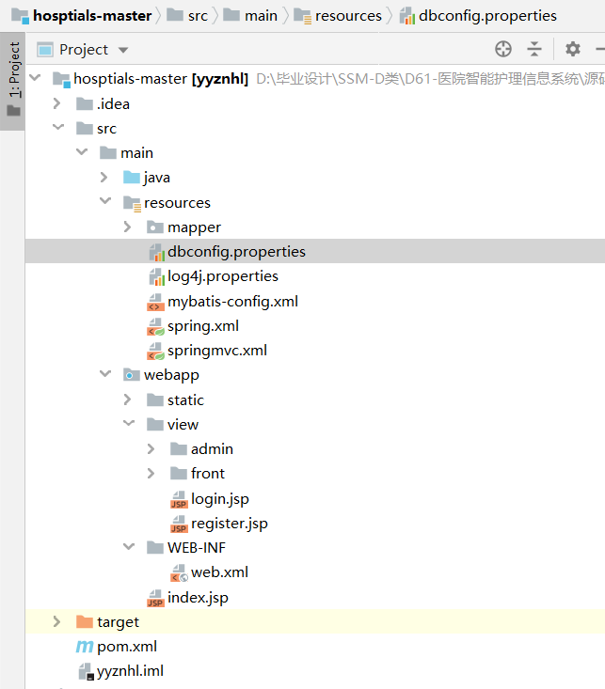
Task: Expand the java folder arrow
Action: (104, 178)
